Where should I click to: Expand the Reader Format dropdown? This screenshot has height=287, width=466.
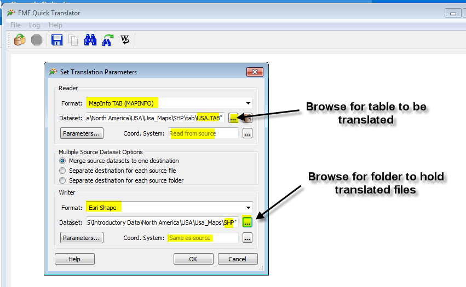[x=249, y=103]
